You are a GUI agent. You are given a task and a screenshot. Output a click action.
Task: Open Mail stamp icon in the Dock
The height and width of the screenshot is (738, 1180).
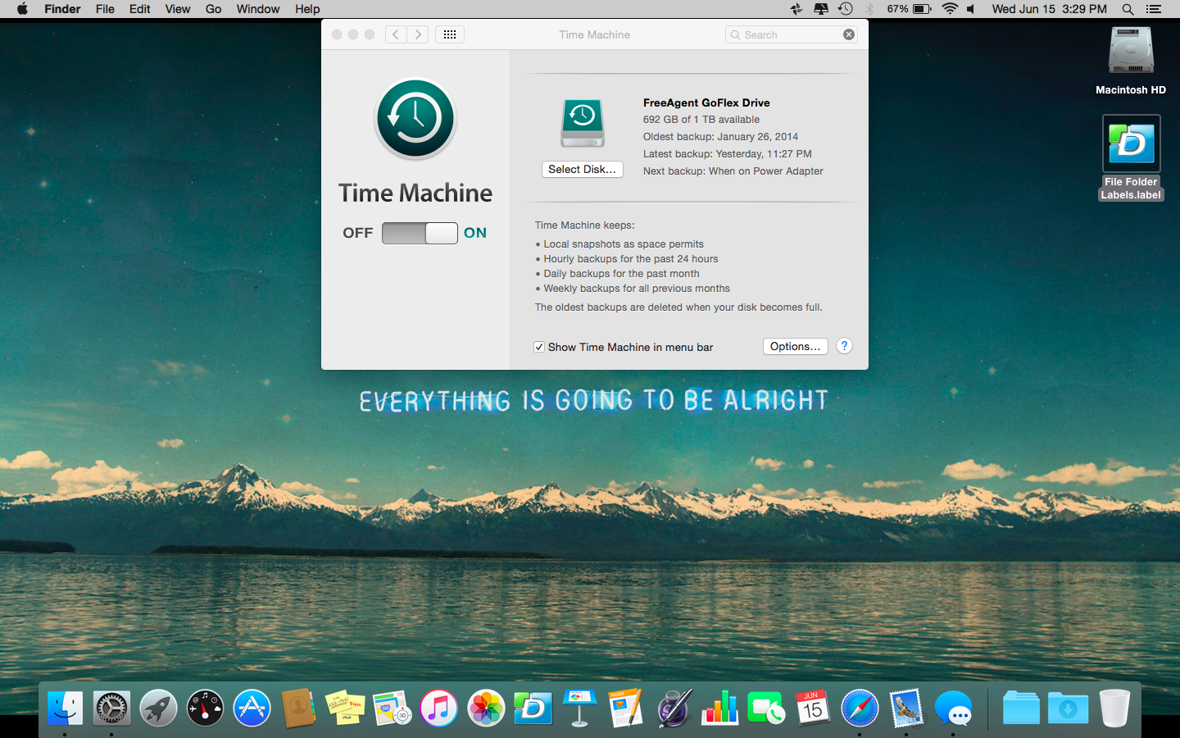(906, 707)
